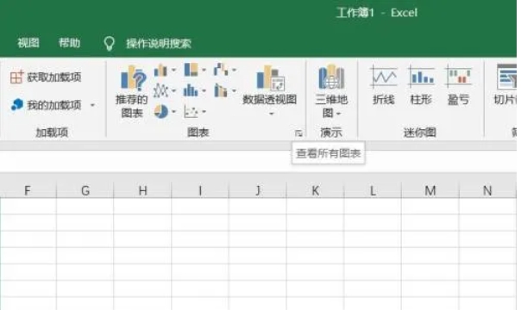The height and width of the screenshot is (310, 521).
Task: Expand the statistic chart dropdown arrow
Action: coord(204,90)
